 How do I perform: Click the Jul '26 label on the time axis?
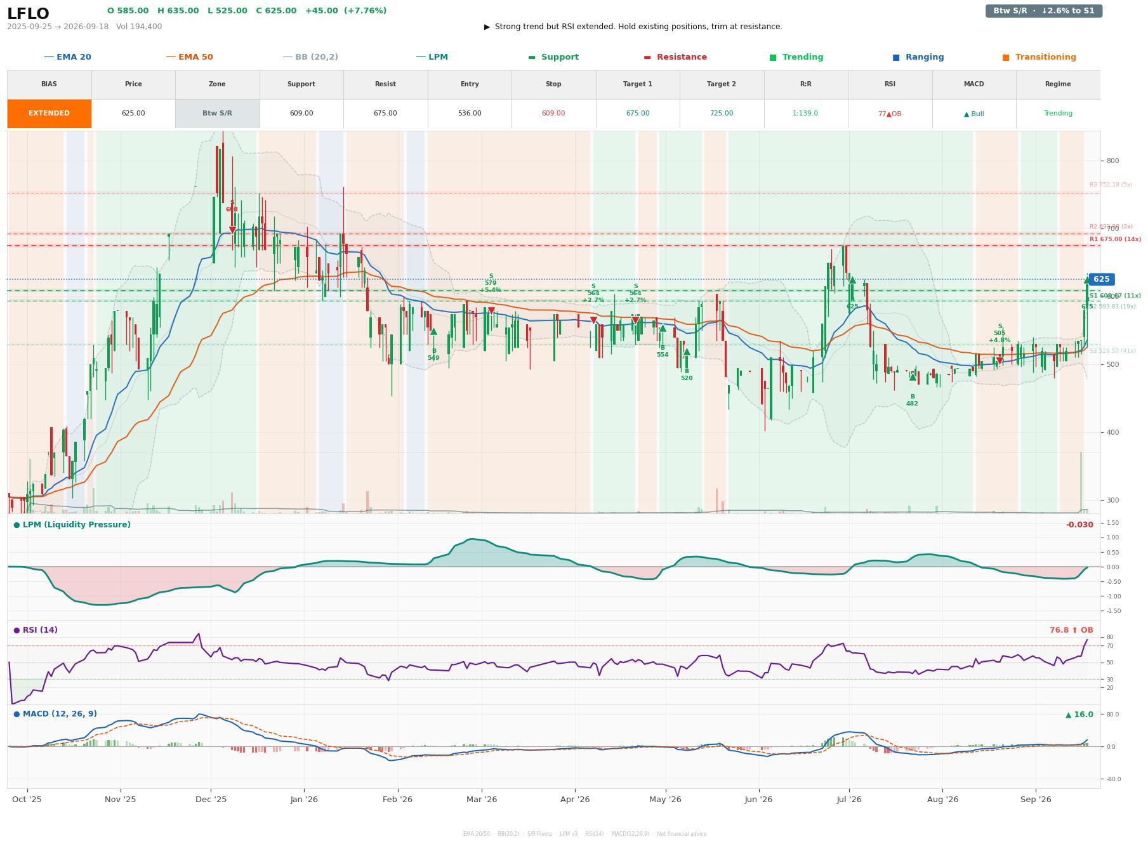point(849,800)
